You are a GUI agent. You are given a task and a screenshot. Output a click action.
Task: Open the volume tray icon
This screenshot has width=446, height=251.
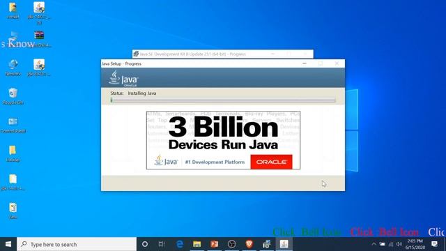click(x=399, y=244)
